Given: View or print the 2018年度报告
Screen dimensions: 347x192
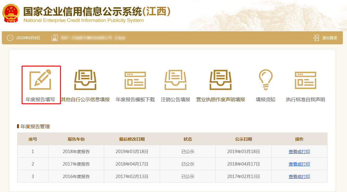Looking at the screenshot, I should [299, 152].
